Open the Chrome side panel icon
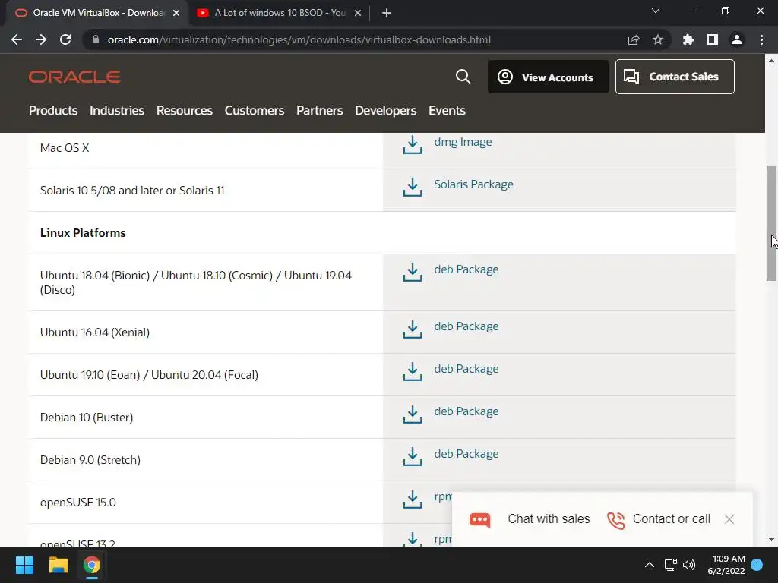 (713, 39)
